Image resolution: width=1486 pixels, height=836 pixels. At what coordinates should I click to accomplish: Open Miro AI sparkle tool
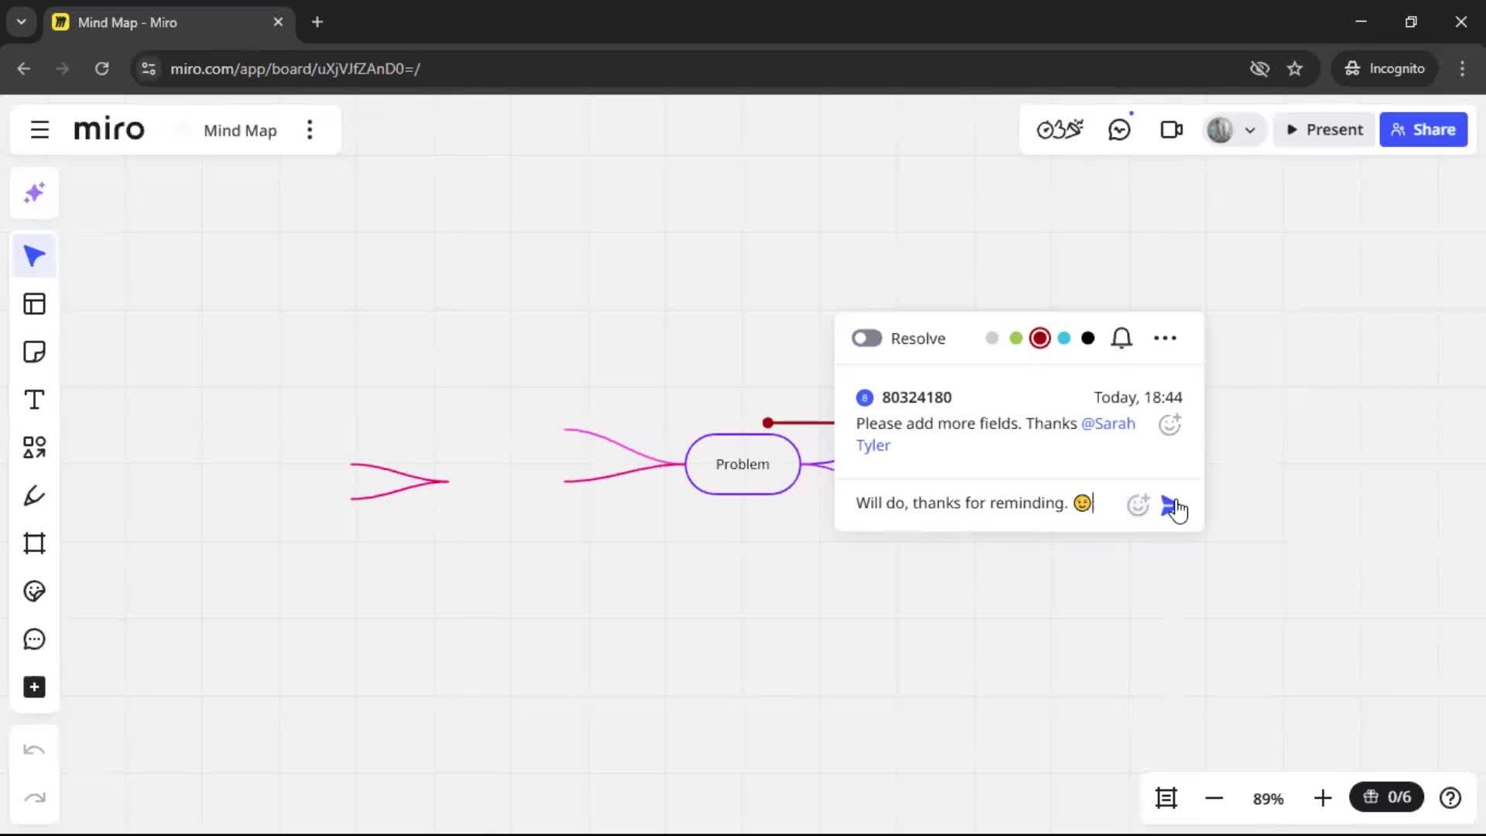34,193
